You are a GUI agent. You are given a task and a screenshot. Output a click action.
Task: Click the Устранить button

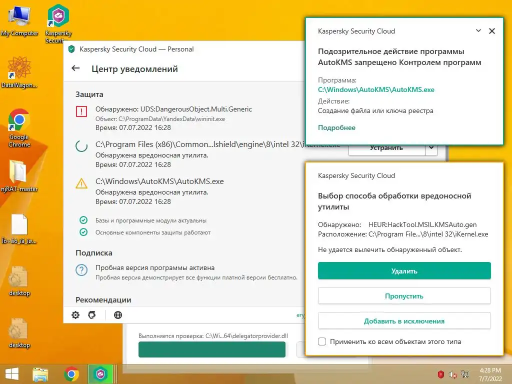click(x=386, y=150)
